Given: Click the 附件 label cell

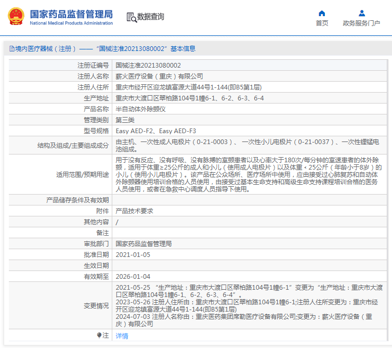Looking at the screenshot, I should coord(60,211).
